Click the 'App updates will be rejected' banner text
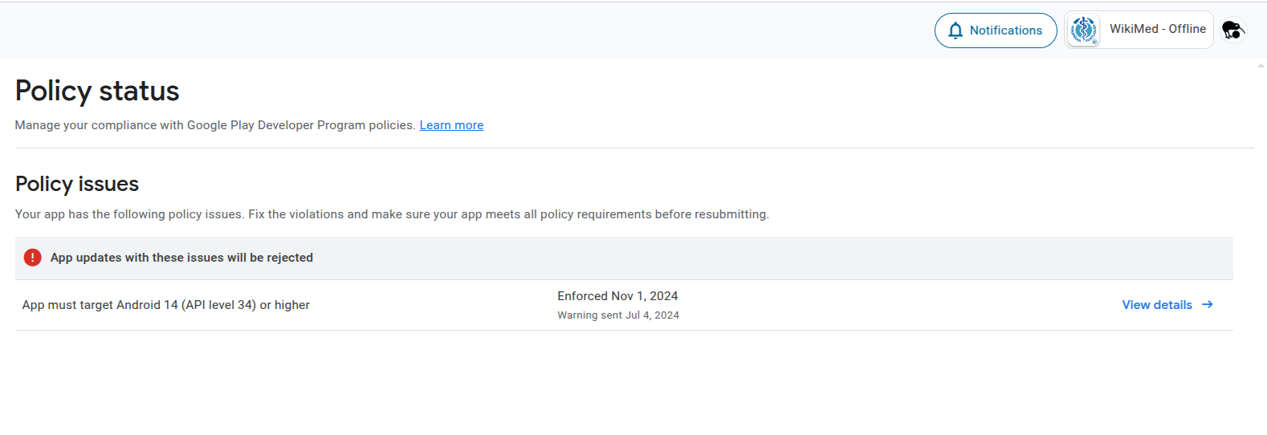 [x=181, y=258]
